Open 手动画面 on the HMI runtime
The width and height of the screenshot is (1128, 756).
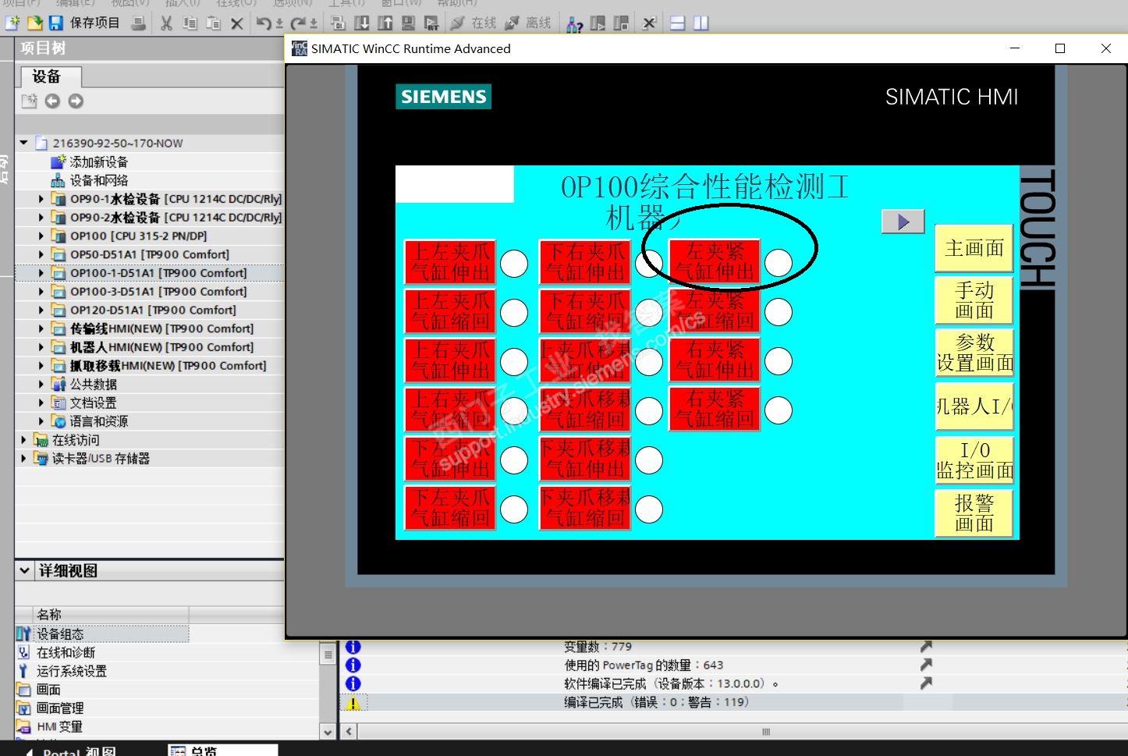[x=974, y=300]
